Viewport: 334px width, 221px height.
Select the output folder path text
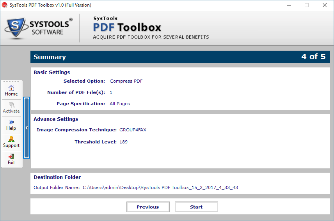point(160,187)
